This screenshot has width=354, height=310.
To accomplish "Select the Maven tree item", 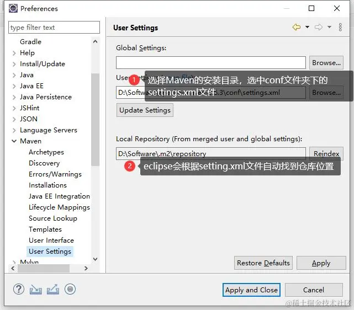I will 31,141.
